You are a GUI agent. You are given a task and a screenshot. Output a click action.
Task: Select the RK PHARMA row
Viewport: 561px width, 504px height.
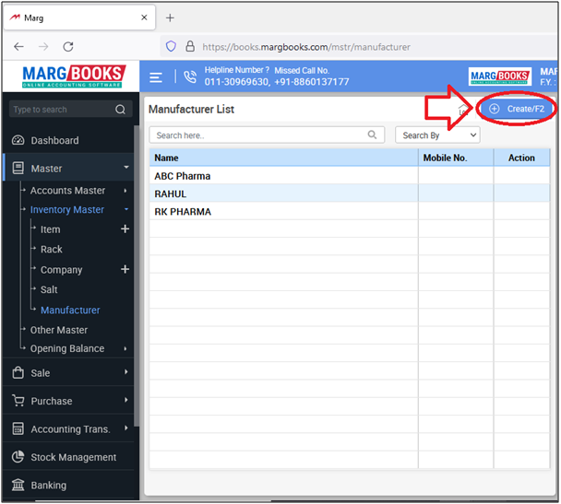pos(350,211)
